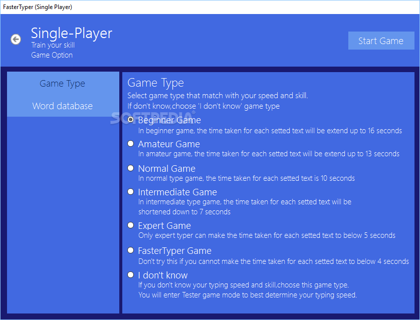
Task: Click the amateur game 13 seconds description
Action: pos(269,154)
